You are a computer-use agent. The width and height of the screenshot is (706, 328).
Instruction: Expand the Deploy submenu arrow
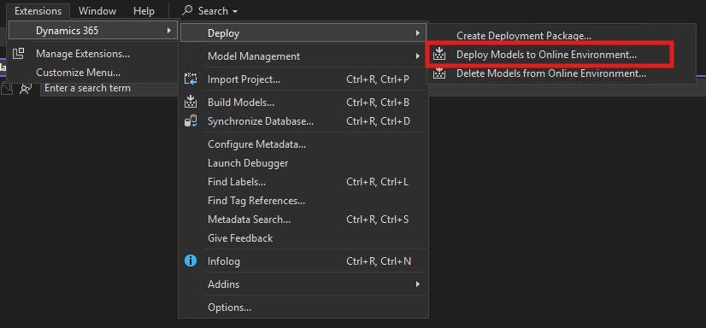click(x=417, y=32)
